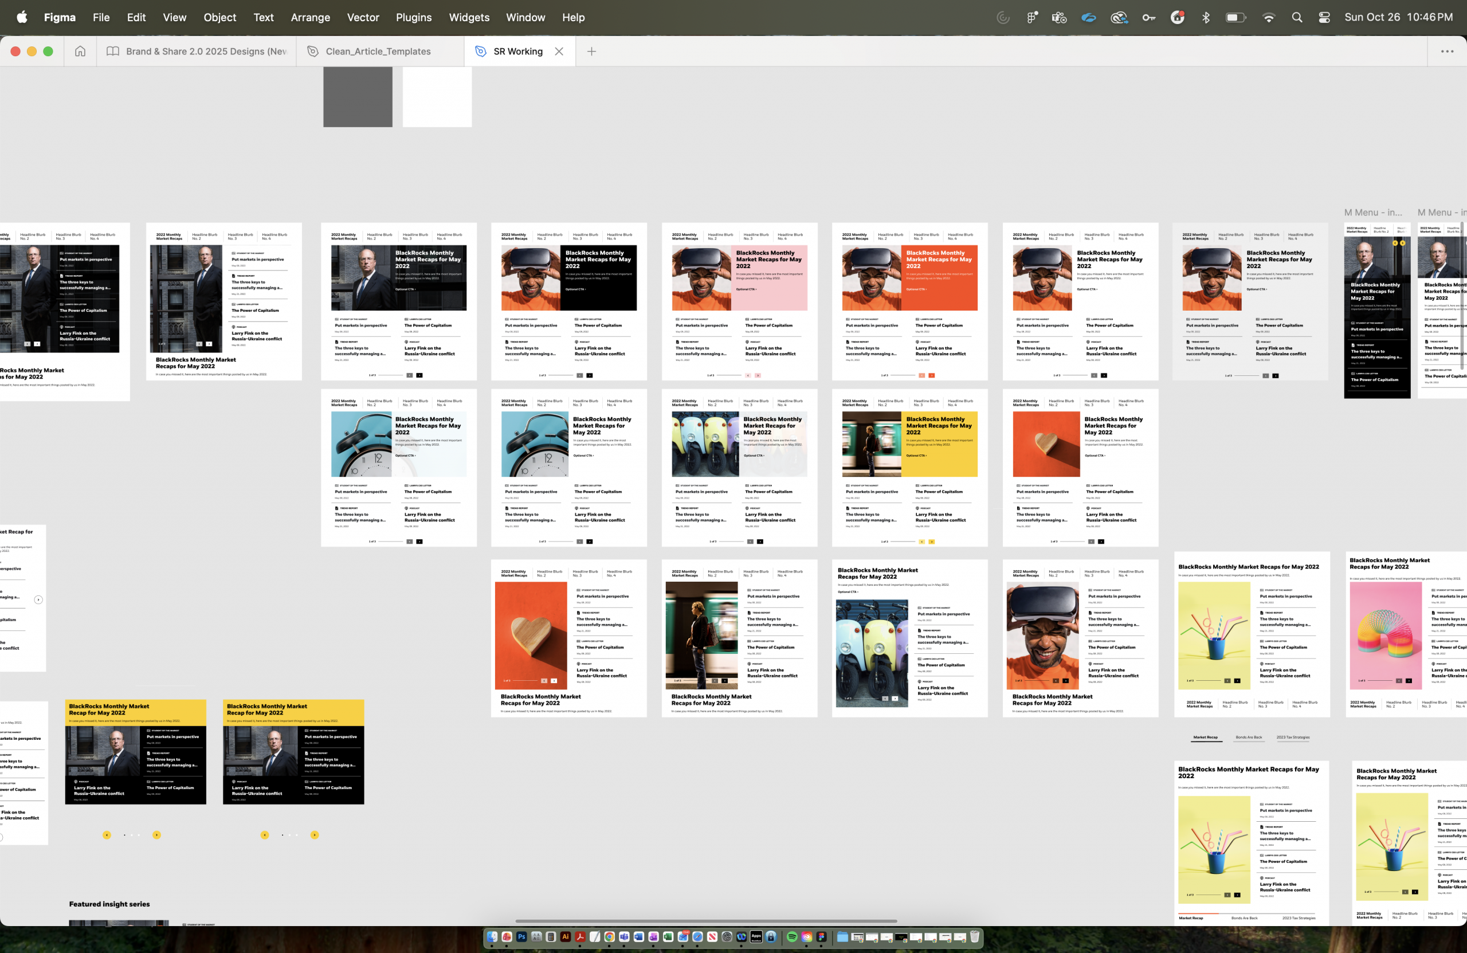Click the 2023 Tax Strategies tab in standalone tab strip

1293,738
